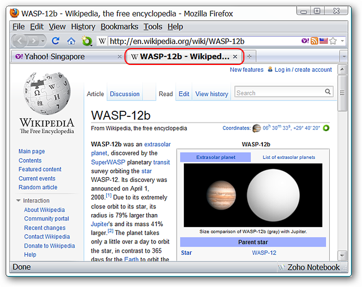Screen dimensions: 362x287
Task: Click the Wikipedia globe logo
Action: [47, 93]
